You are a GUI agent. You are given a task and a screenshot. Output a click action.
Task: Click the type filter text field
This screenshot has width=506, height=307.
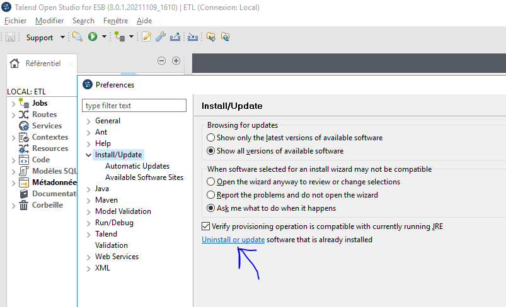134,105
